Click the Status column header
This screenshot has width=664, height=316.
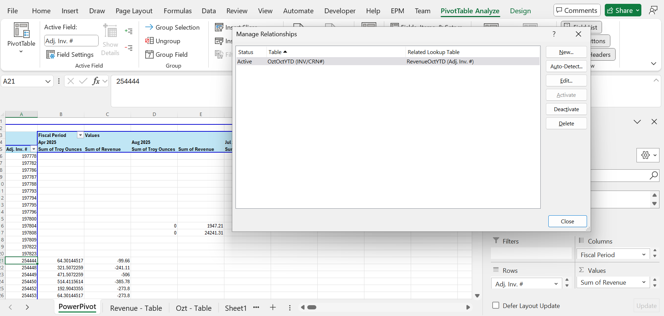point(251,52)
